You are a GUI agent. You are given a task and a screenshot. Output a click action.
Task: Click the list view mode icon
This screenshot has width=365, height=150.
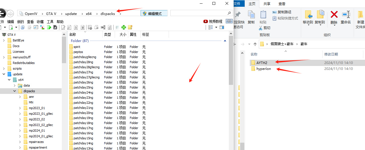[x=210, y=27]
